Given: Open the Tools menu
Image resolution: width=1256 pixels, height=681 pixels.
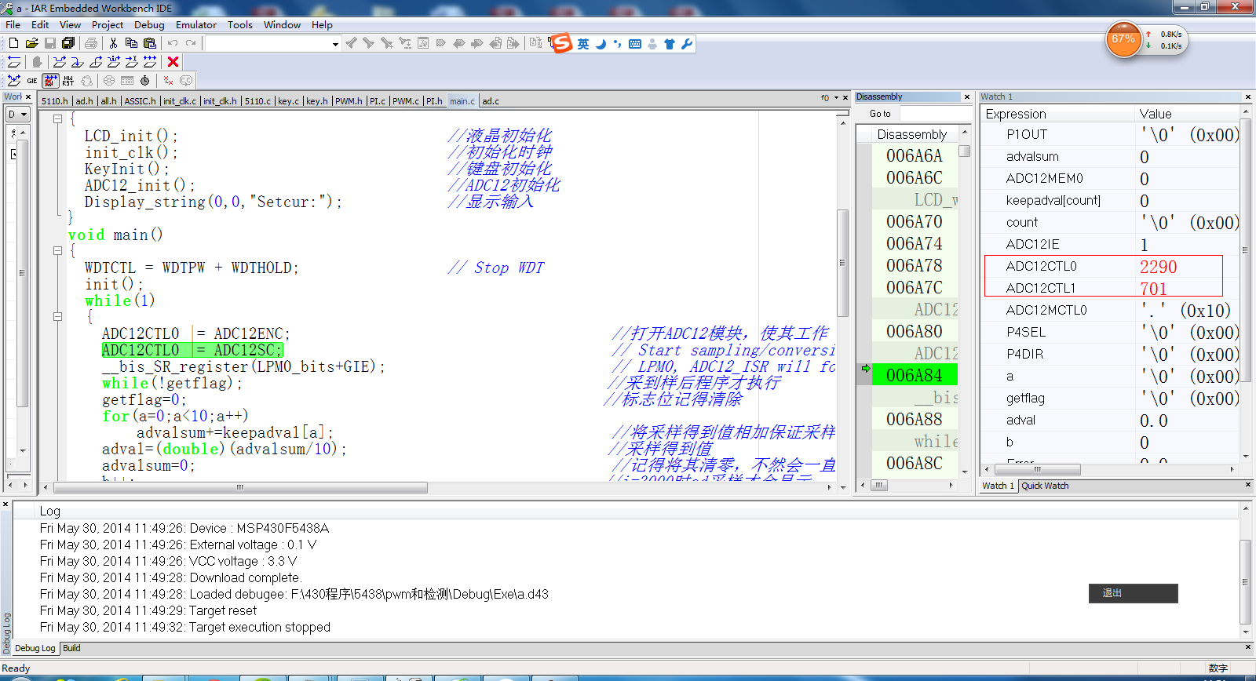Looking at the screenshot, I should point(240,25).
